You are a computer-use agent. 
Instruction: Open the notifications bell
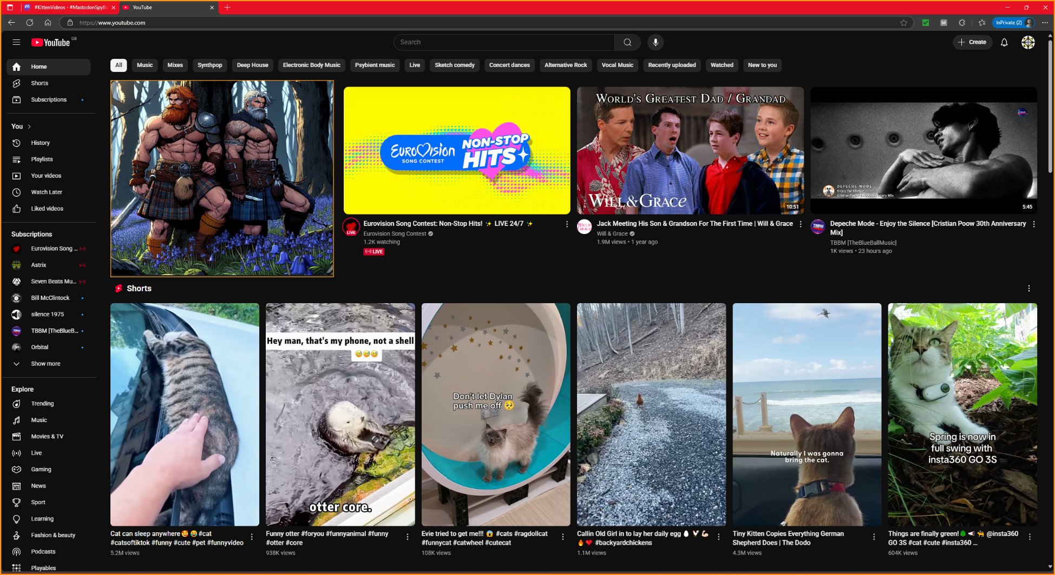pos(1004,42)
